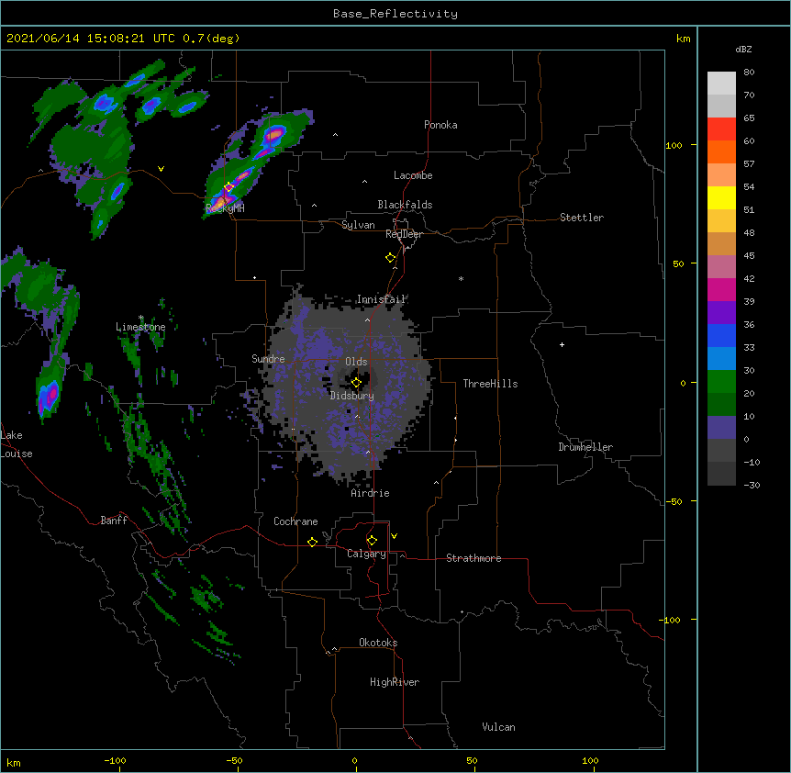Click the Cochrane city label

coord(295,521)
